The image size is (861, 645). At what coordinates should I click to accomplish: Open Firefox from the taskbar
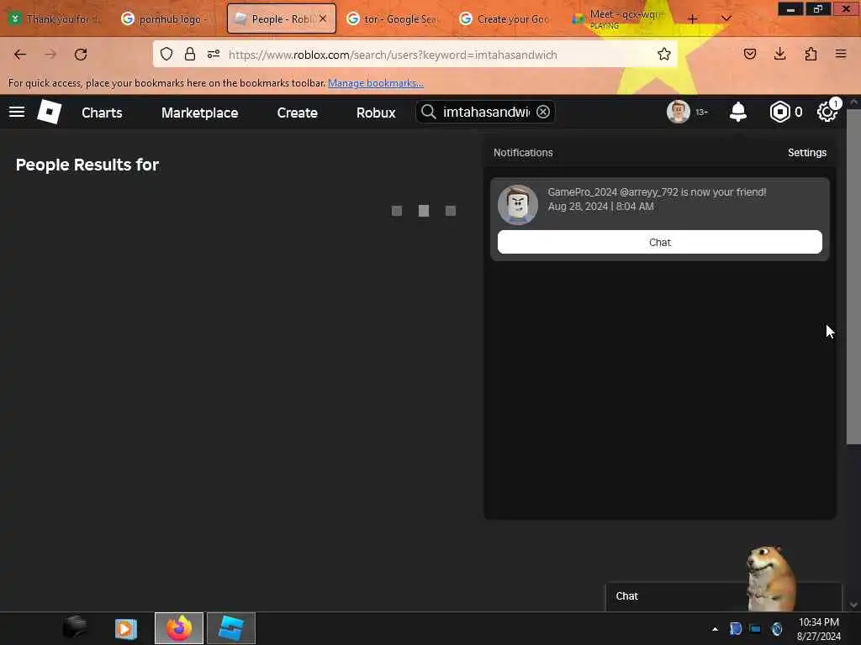point(179,628)
